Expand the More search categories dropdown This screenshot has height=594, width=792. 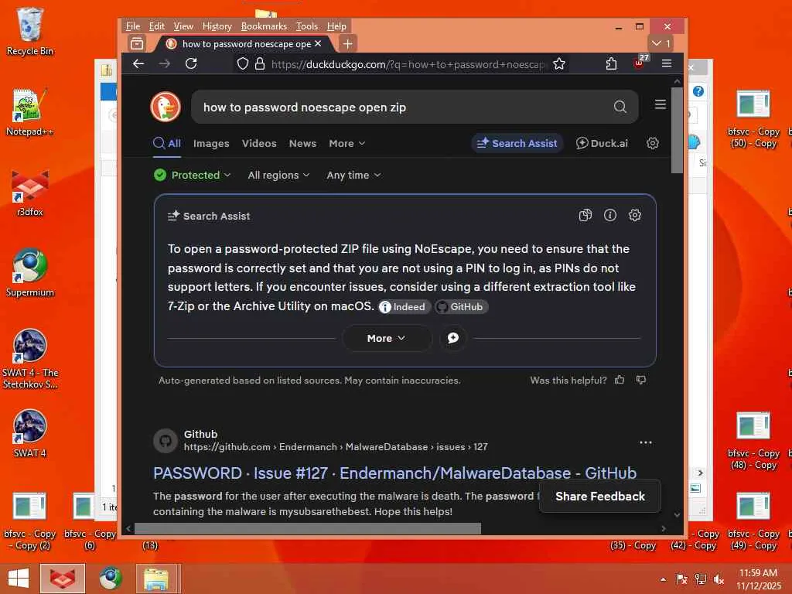tap(347, 143)
